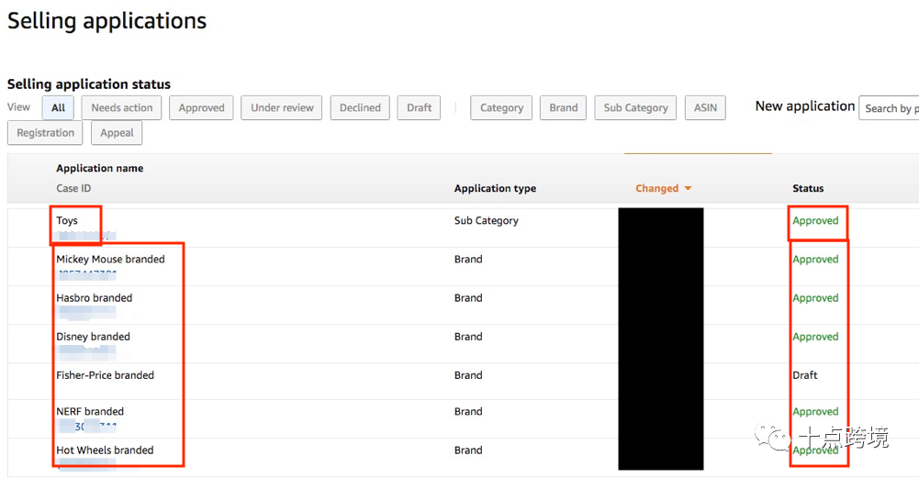Click Brand type in NERF row

pos(468,411)
